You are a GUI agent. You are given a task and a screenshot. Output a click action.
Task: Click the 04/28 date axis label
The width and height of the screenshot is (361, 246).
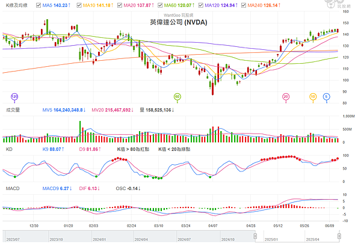pyautogui.click(x=251, y=226)
